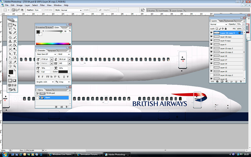This screenshot has width=251, height=157.
Task: Select the Hand tool
Action: point(10,66)
